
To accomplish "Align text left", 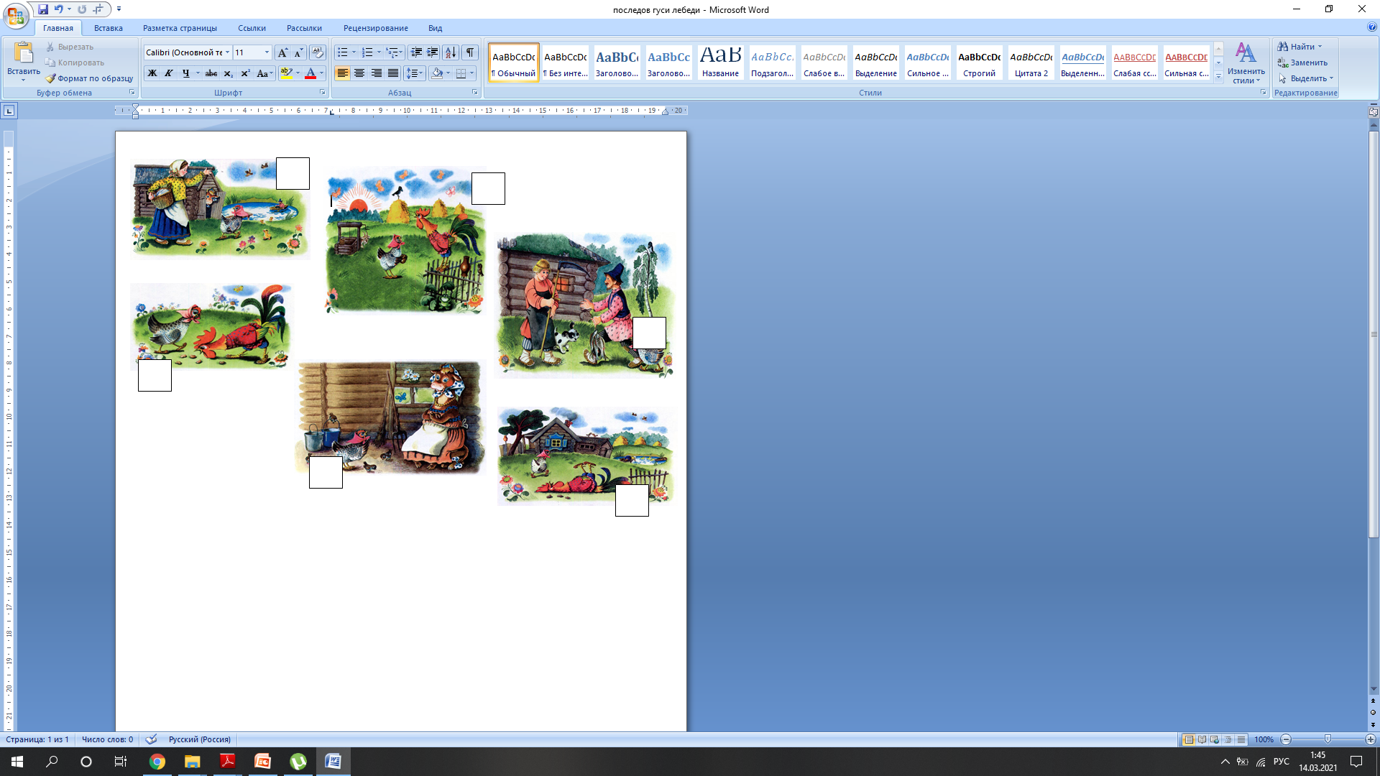I will (x=343, y=73).
